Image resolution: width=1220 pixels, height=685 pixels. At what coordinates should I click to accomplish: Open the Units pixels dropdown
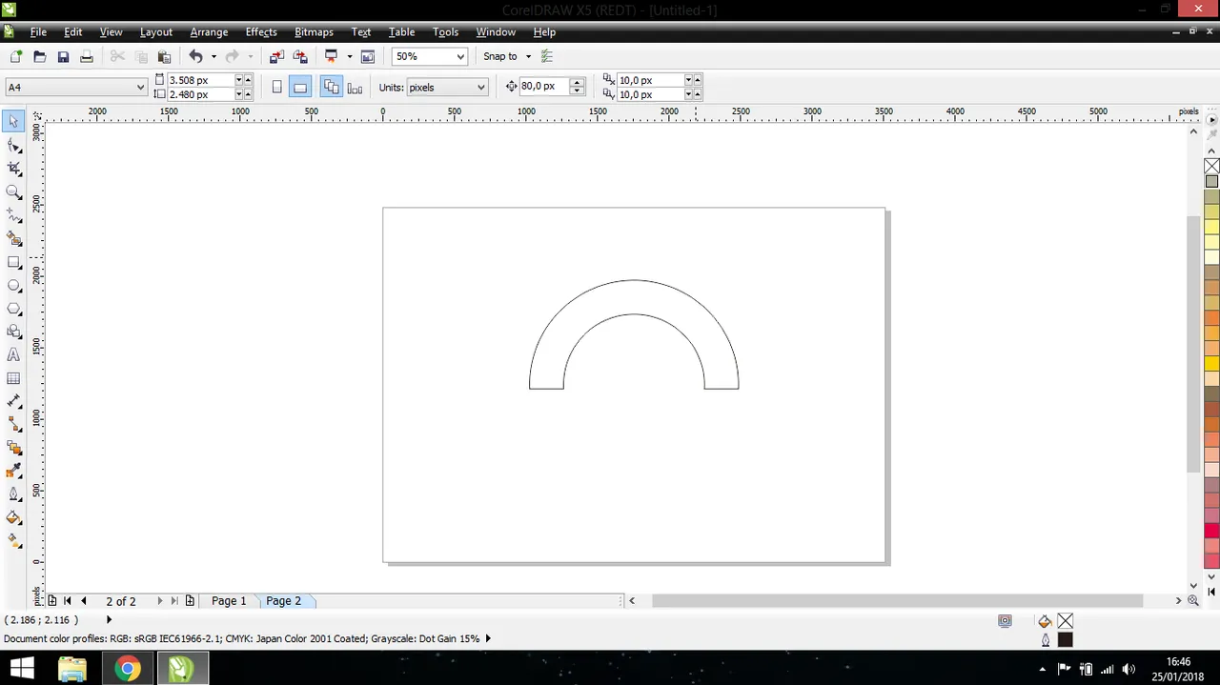[x=480, y=87]
